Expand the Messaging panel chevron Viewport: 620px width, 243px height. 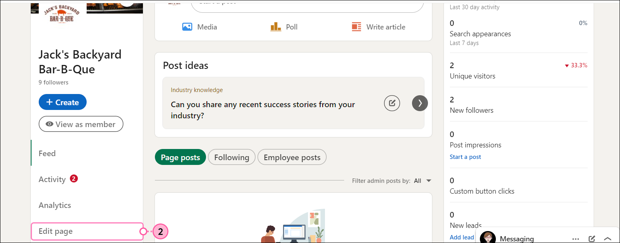608,239
